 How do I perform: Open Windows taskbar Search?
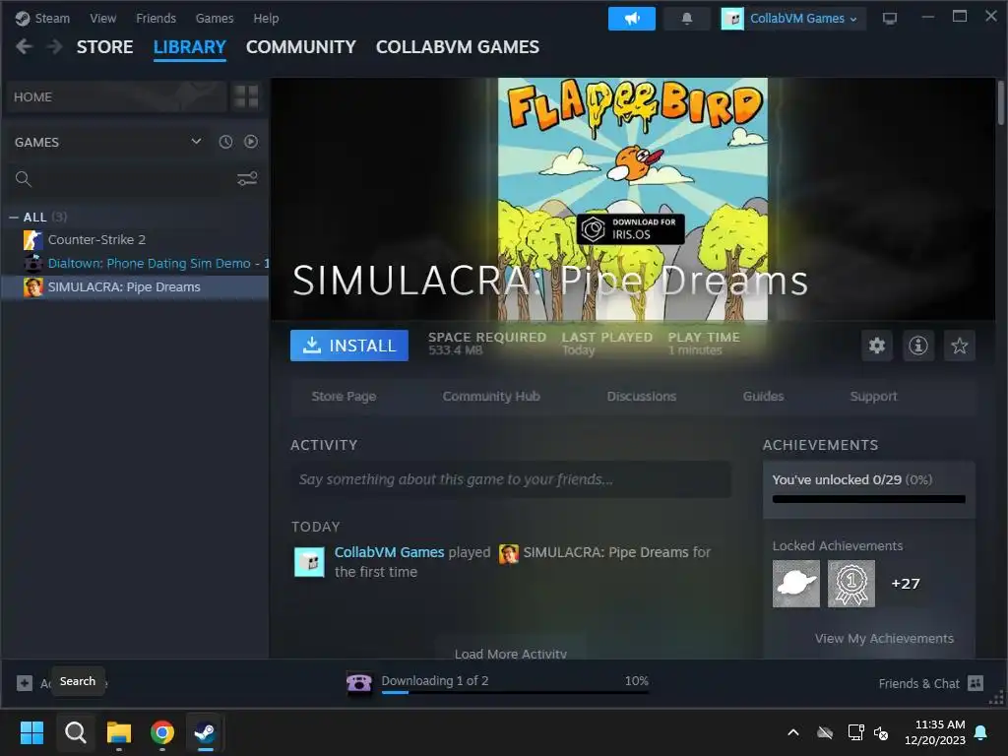(x=76, y=732)
